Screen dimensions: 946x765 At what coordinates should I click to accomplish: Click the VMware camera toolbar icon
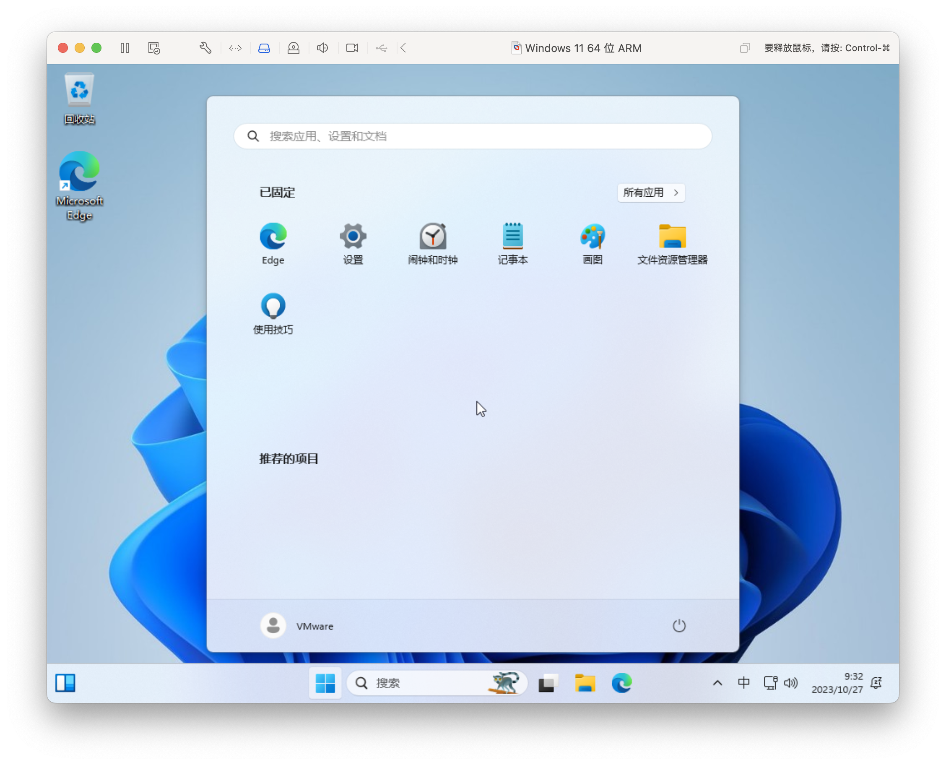(x=352, y=47)
